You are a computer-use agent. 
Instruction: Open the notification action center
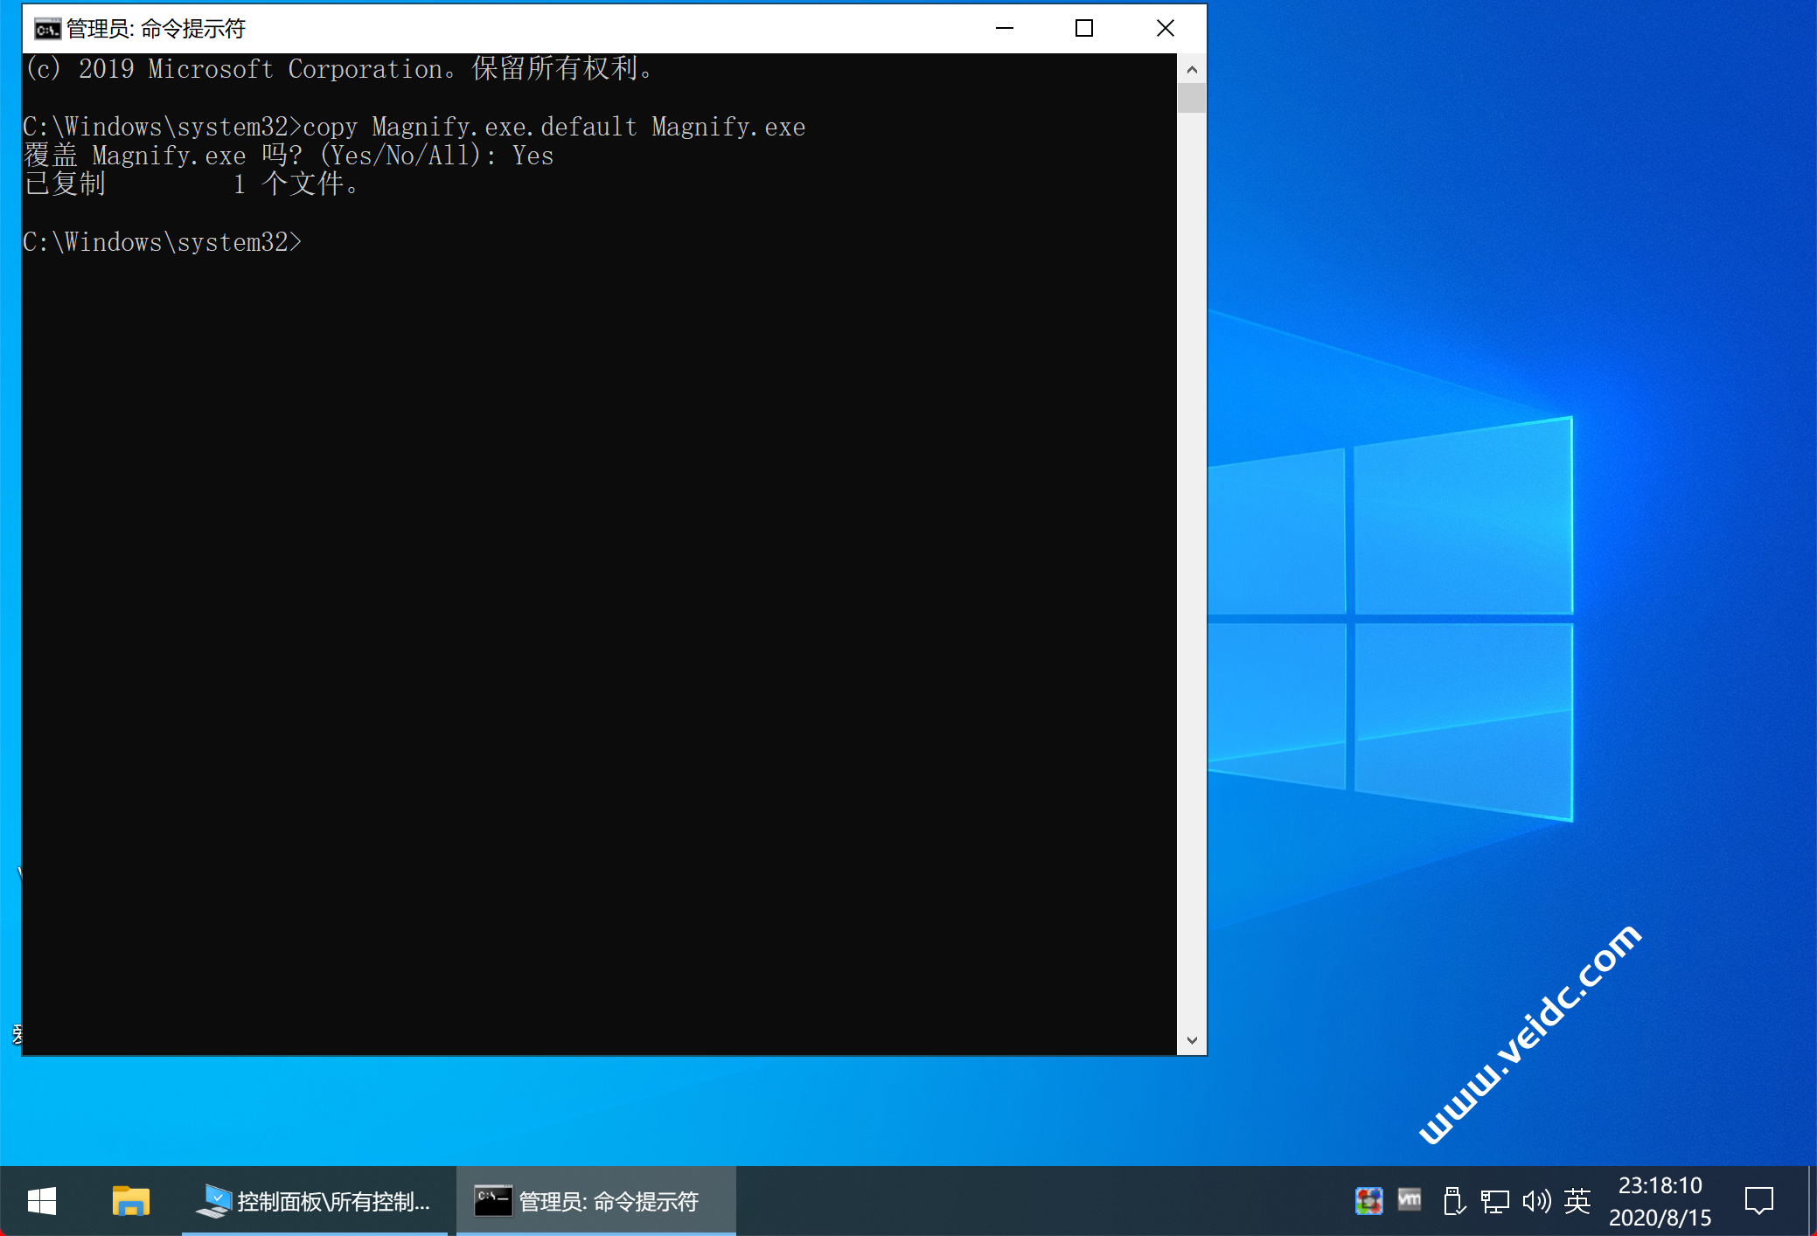(1758, 1201)
